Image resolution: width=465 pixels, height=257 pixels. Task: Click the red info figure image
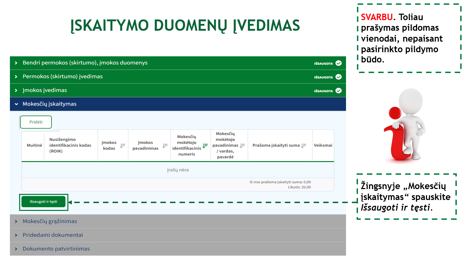(405, 125)
